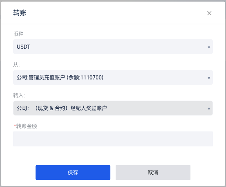
Task: Click the 转入: field label
Action: pos(19,96)
